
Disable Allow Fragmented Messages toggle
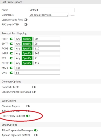tap(36, 130)
